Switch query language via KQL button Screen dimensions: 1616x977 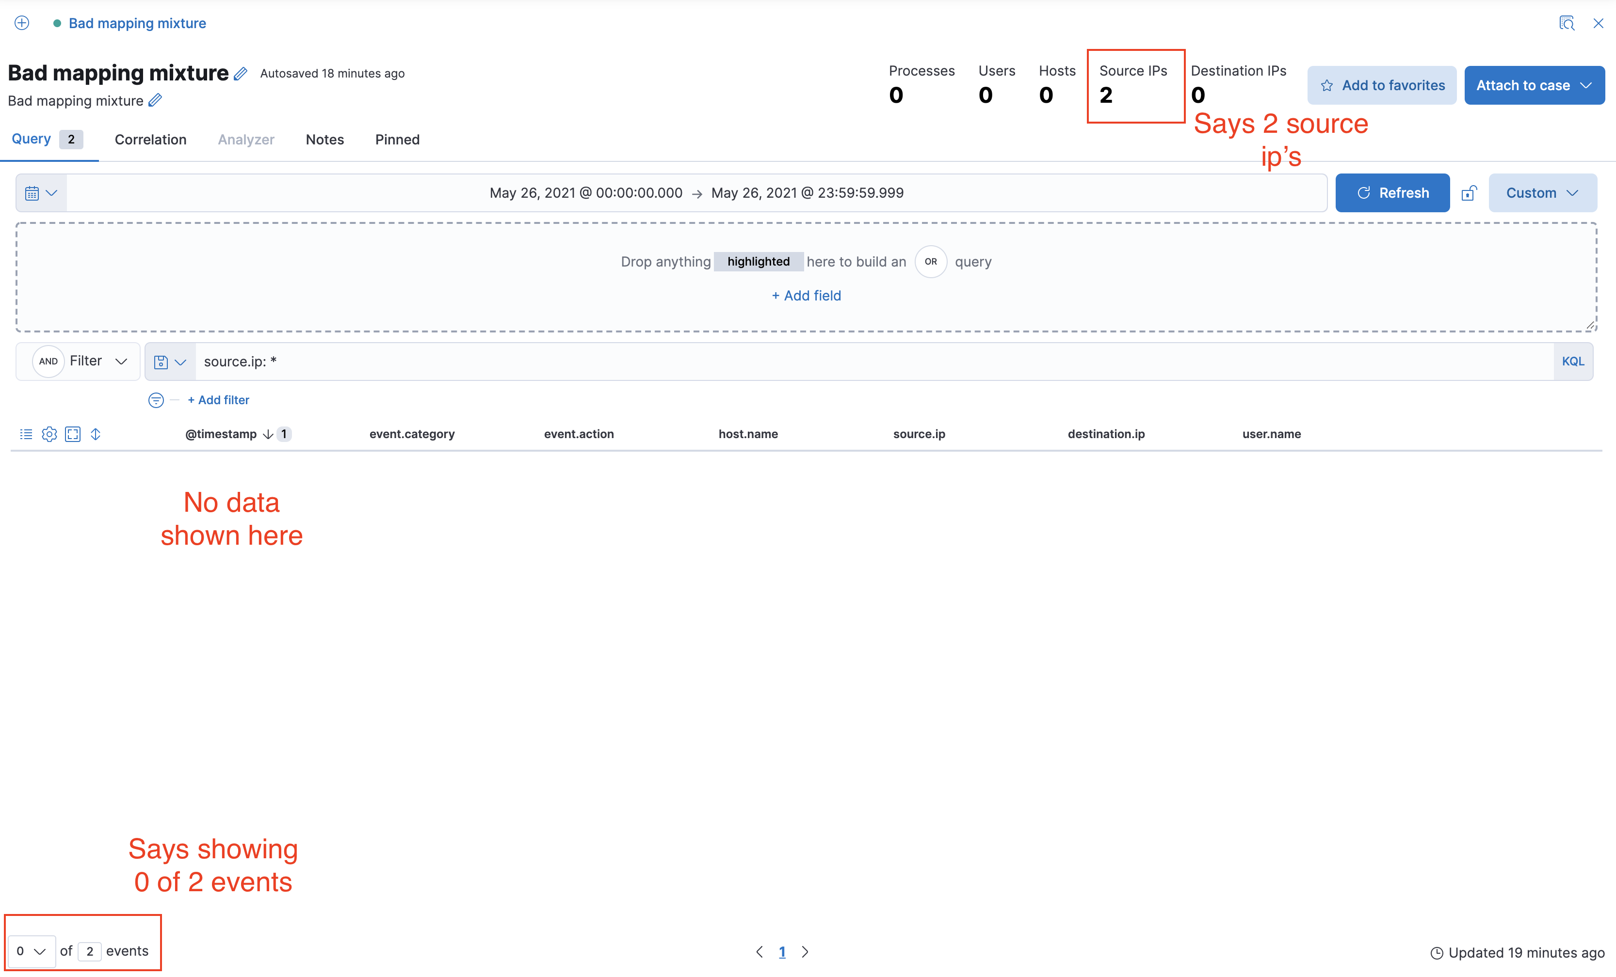point(1573,362)
